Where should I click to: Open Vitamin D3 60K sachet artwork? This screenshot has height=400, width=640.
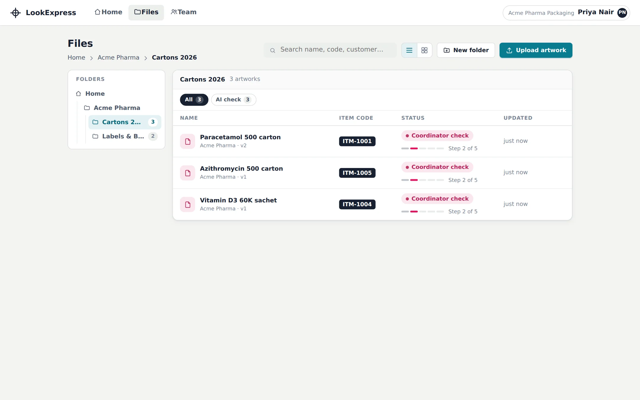click(x=238, y=200)
